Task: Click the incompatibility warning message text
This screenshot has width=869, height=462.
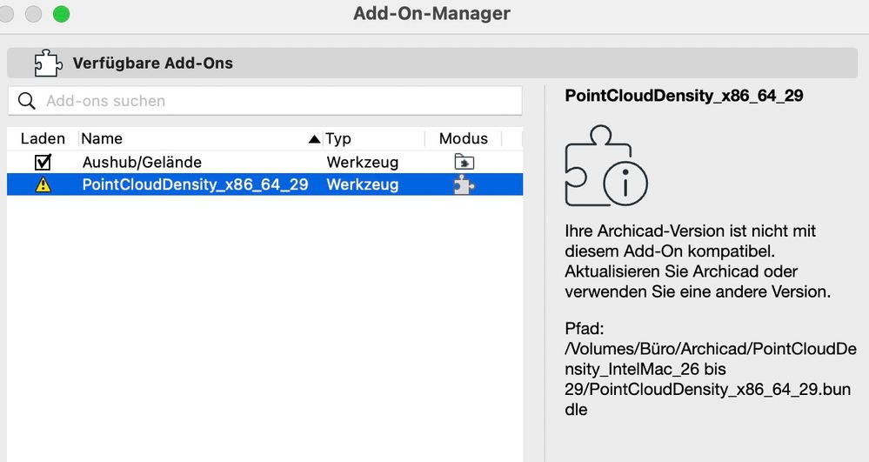Action: 698,261
